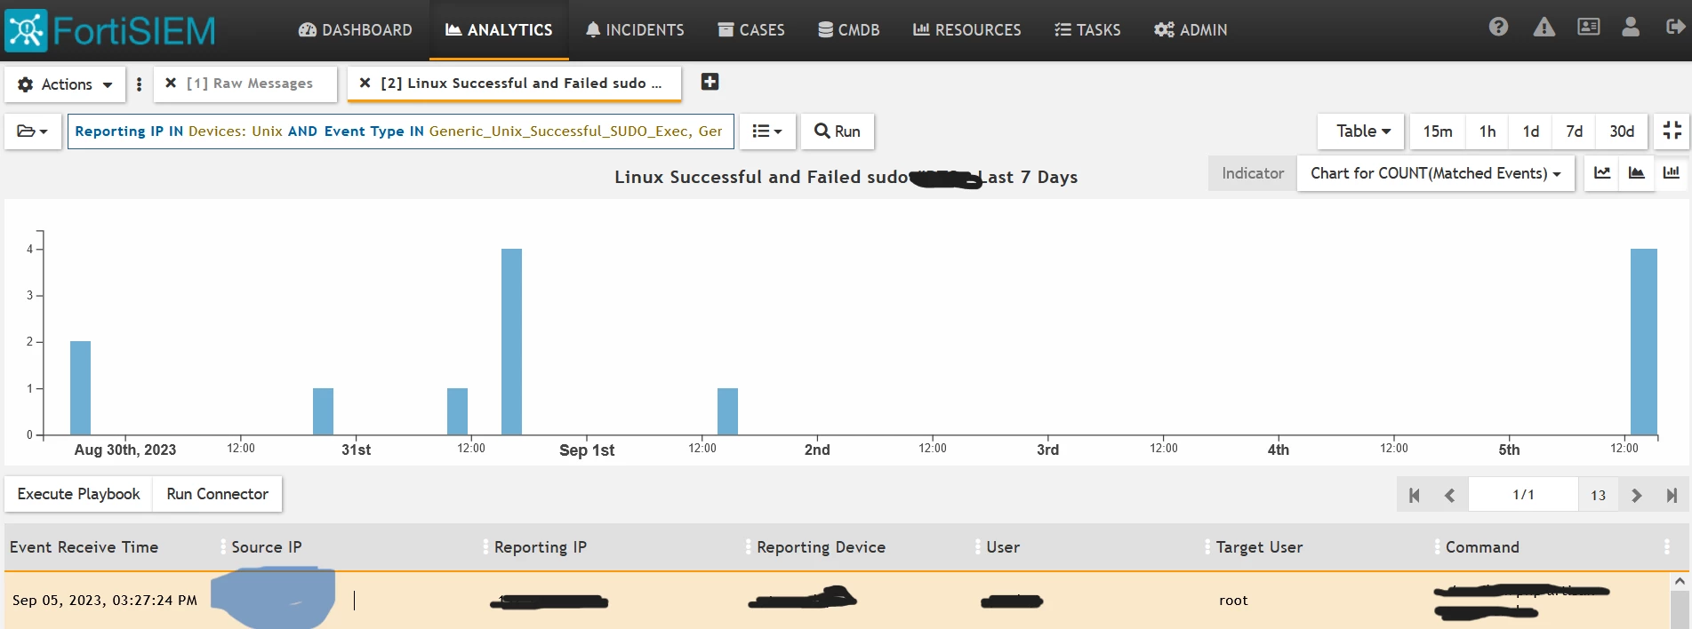Go to first results page

[1415, 495]
